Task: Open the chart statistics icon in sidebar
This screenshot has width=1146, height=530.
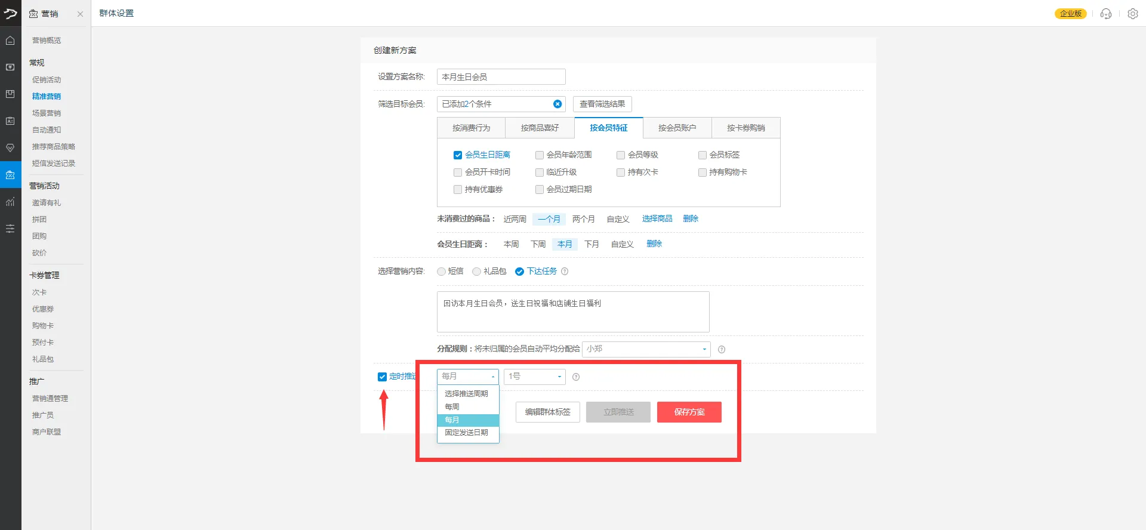Action: pyautogui.click(x=10, y=202)
